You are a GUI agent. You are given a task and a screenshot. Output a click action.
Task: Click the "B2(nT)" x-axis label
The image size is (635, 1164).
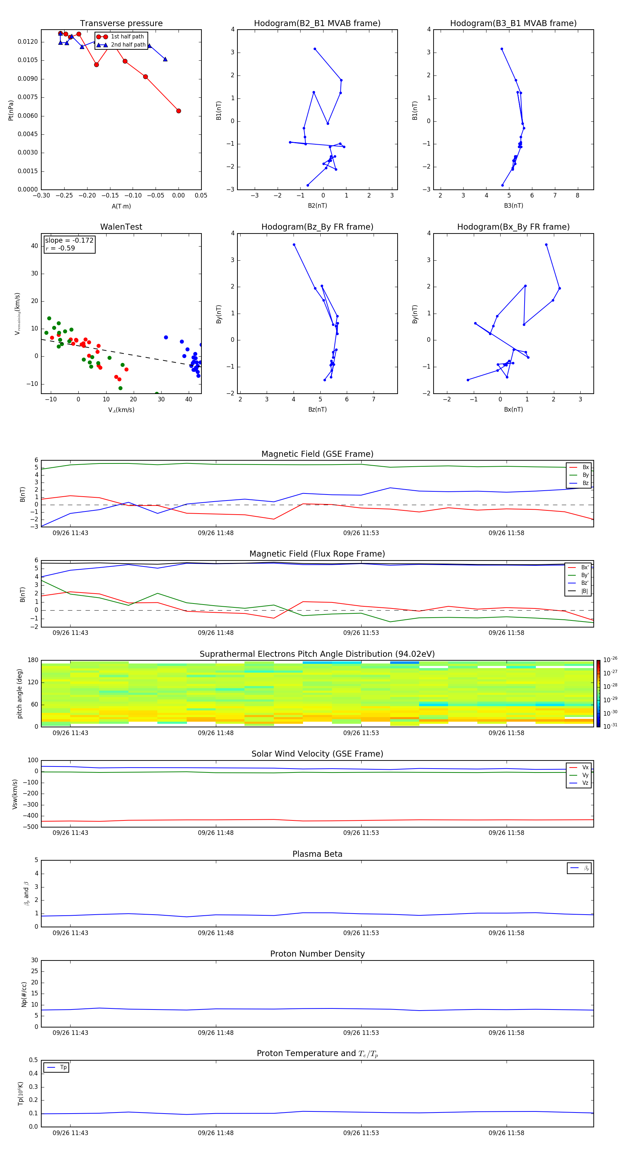317,206
